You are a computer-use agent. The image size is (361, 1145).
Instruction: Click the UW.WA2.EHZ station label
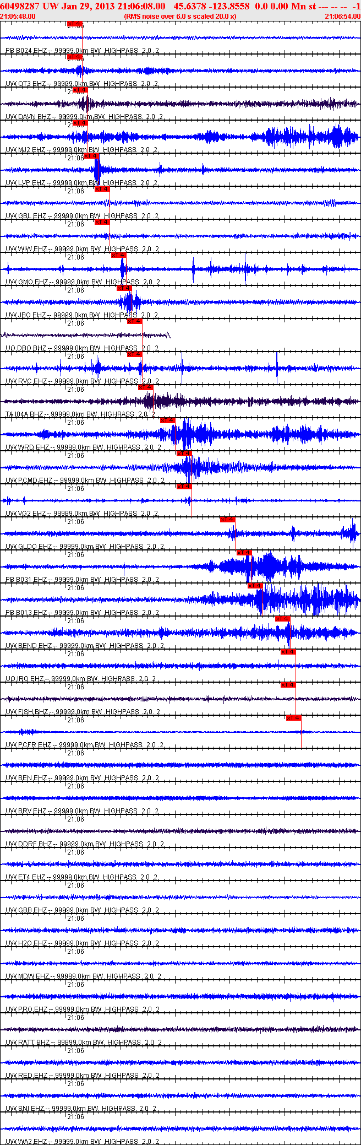point(26,1142)
